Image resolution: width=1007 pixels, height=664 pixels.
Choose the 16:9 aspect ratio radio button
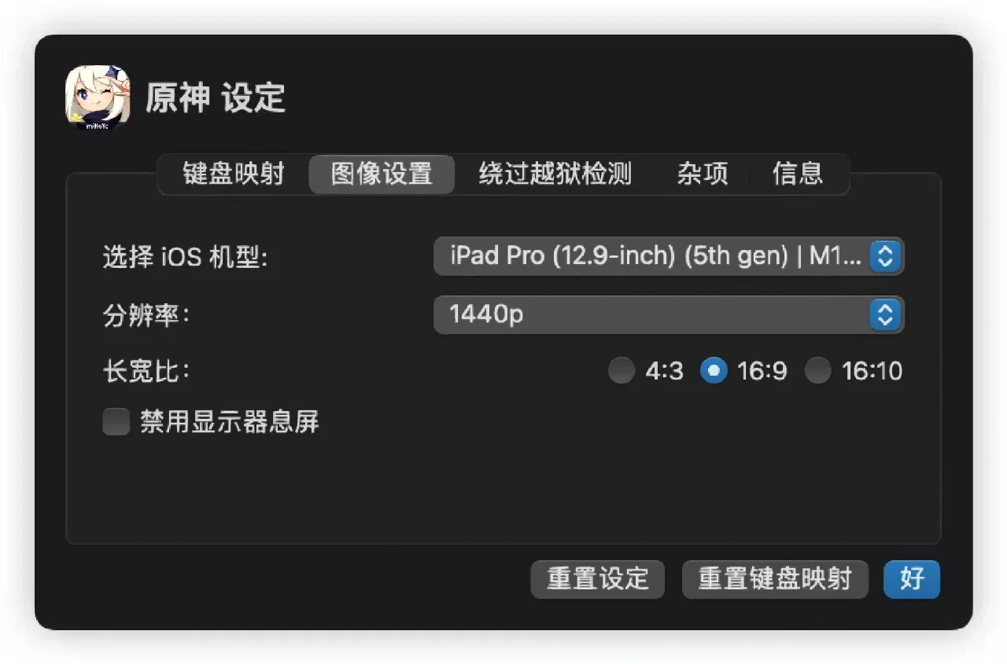(714, 371)
